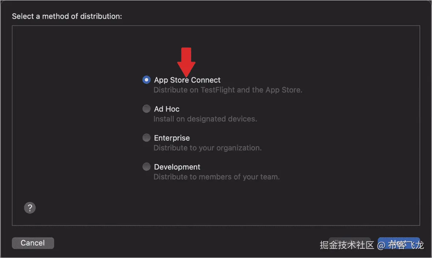Image resolution: width=432 pixels, height=258 pixels.
Task: Click the "Enterprise" option label
Action: [x=172, y=138]
